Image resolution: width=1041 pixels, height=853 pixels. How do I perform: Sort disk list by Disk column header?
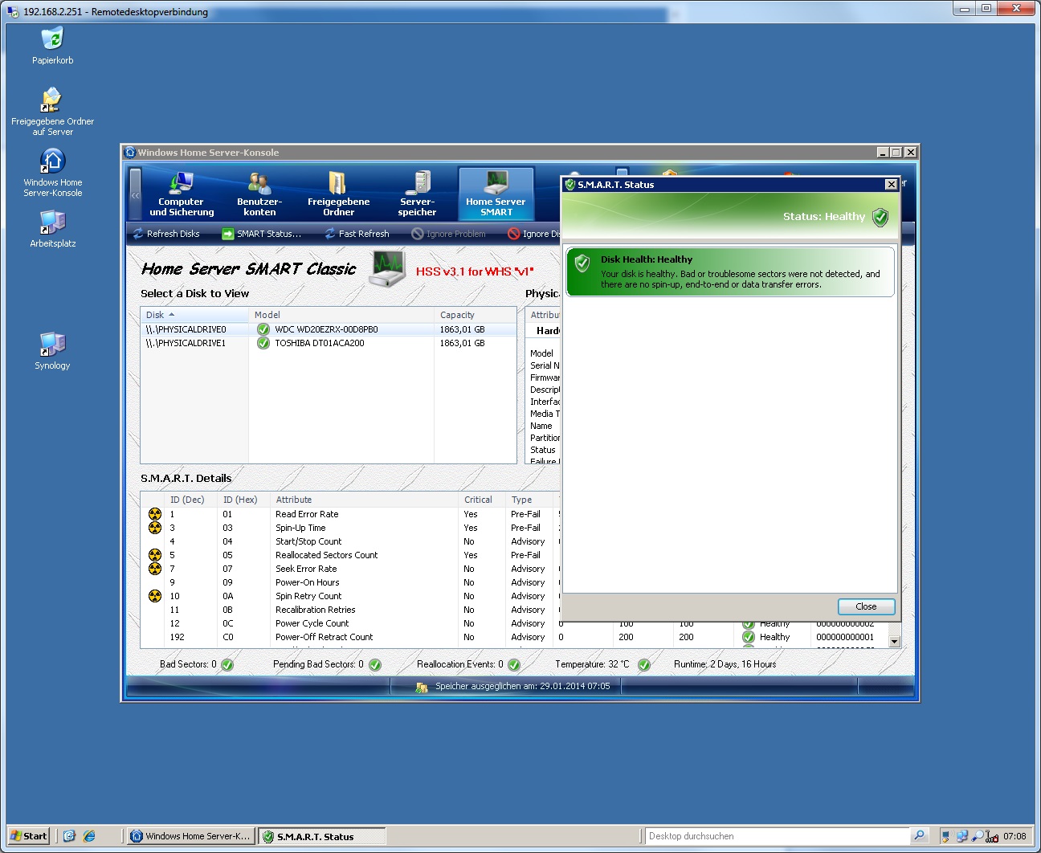(195, 315)
